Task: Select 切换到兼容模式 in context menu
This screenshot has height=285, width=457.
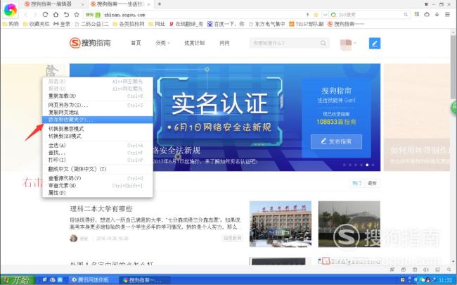Action: tap(97, 129)
